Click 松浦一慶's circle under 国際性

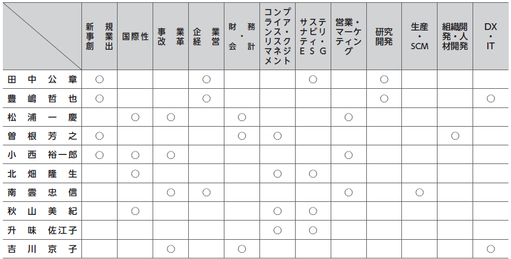pyautogui.click(x=135, y=117)
